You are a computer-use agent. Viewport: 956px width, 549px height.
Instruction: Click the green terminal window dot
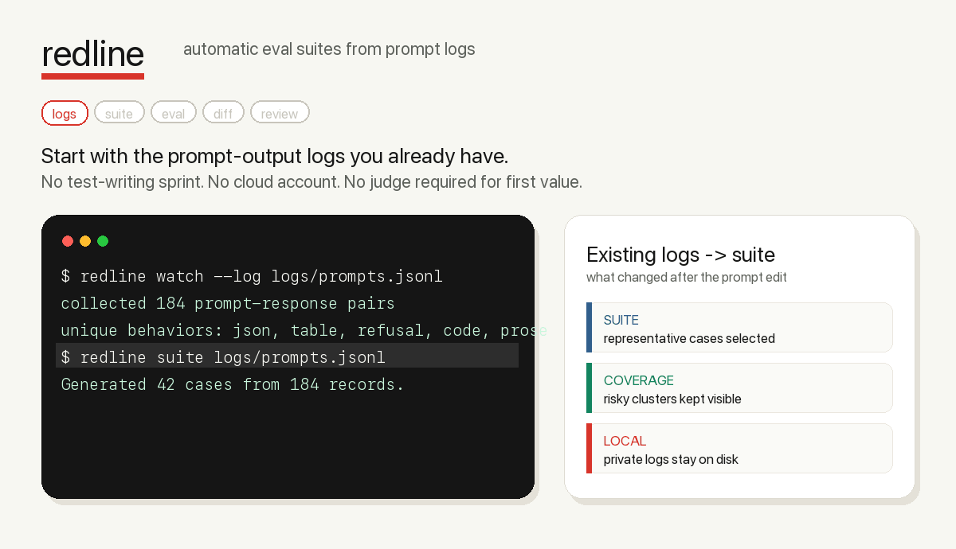point(103,241)
